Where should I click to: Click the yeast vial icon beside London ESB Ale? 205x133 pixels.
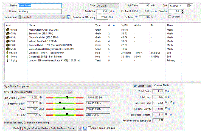point(7,60)
